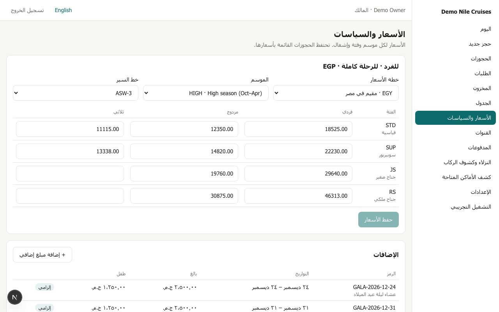Click عشاء ليلة عيد الميلاد description

click(x=375, y=294)
